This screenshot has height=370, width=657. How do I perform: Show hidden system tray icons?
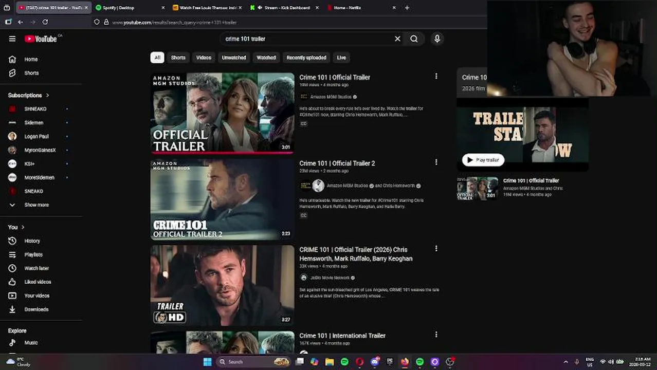pyautogui.click(x=565, y=362)
